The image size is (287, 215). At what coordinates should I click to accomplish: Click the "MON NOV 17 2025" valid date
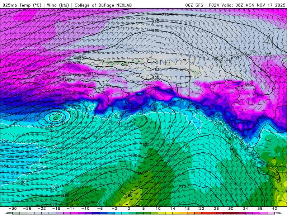[265, 5]
